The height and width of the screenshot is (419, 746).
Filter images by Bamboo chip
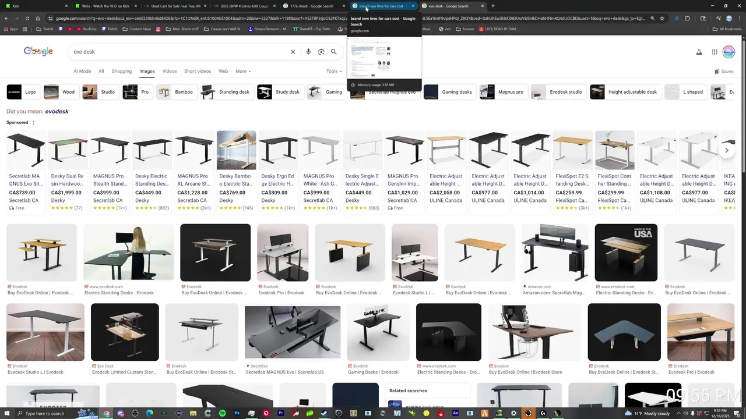tap(177, 92)
